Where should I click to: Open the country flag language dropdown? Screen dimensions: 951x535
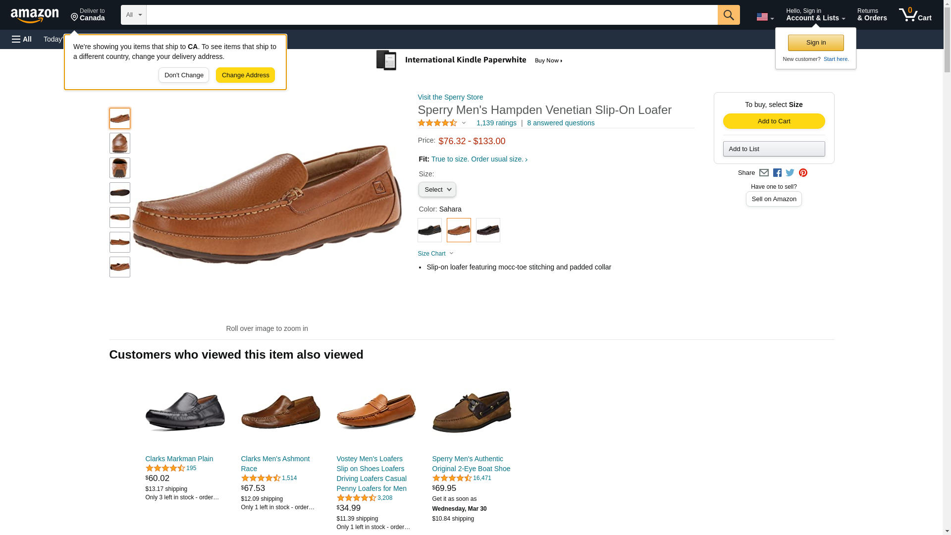pos(765,17)
